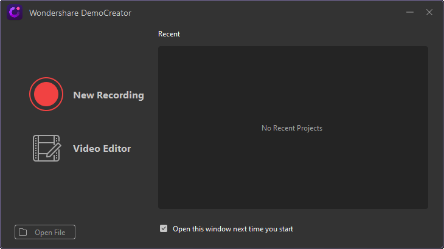The height and width of the screenshot is (249, 444).
Task: Open the Video Editor filmstrip icon
Action: coord(47,148)
